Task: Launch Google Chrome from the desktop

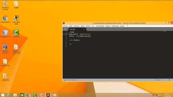Action: [x=5, y=19]
